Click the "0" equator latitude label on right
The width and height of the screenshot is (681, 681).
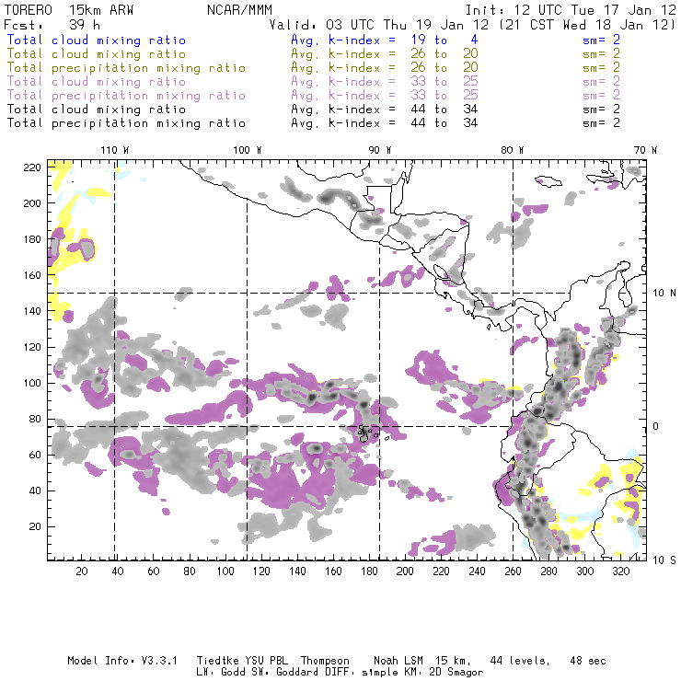(656, 426)
